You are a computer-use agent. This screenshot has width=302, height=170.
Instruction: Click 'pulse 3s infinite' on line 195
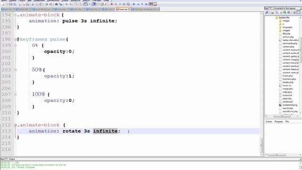(88, 21)
